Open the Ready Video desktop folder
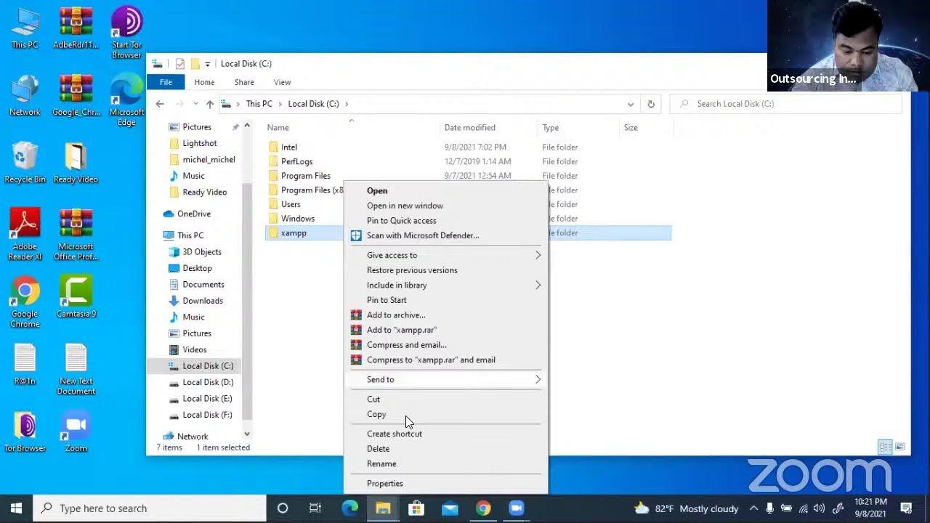This screenshot has height=523, width=930. (x=76, y=162)
